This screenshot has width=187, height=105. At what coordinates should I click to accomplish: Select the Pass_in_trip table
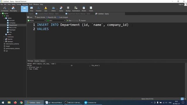click(x=13, y=27)
